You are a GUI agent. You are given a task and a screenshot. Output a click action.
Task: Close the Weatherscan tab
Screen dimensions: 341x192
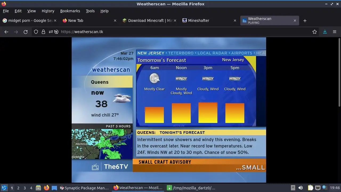295,21
